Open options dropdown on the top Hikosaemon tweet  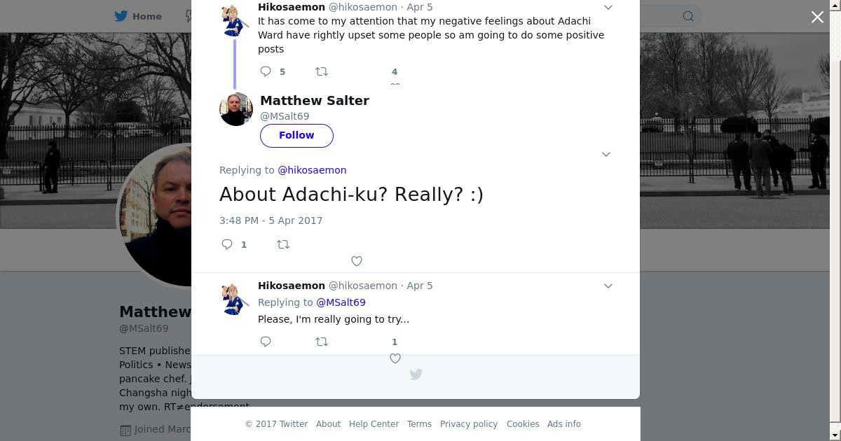[608, 8]
